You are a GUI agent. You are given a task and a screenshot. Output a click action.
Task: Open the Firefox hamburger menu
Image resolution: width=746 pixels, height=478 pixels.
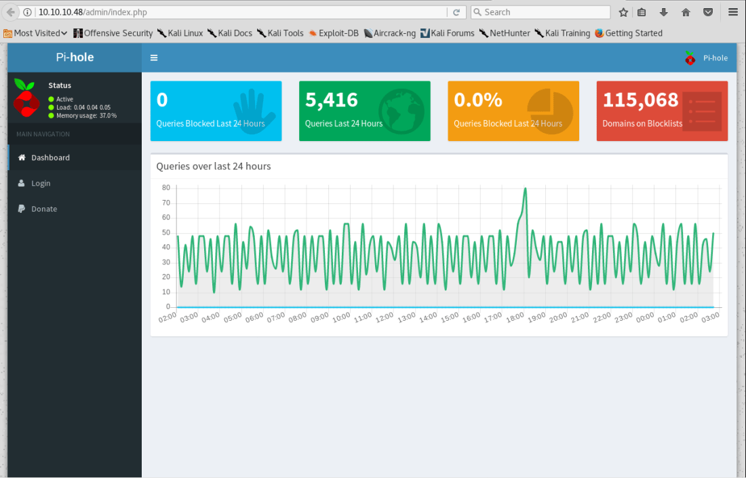click(732, 12)
